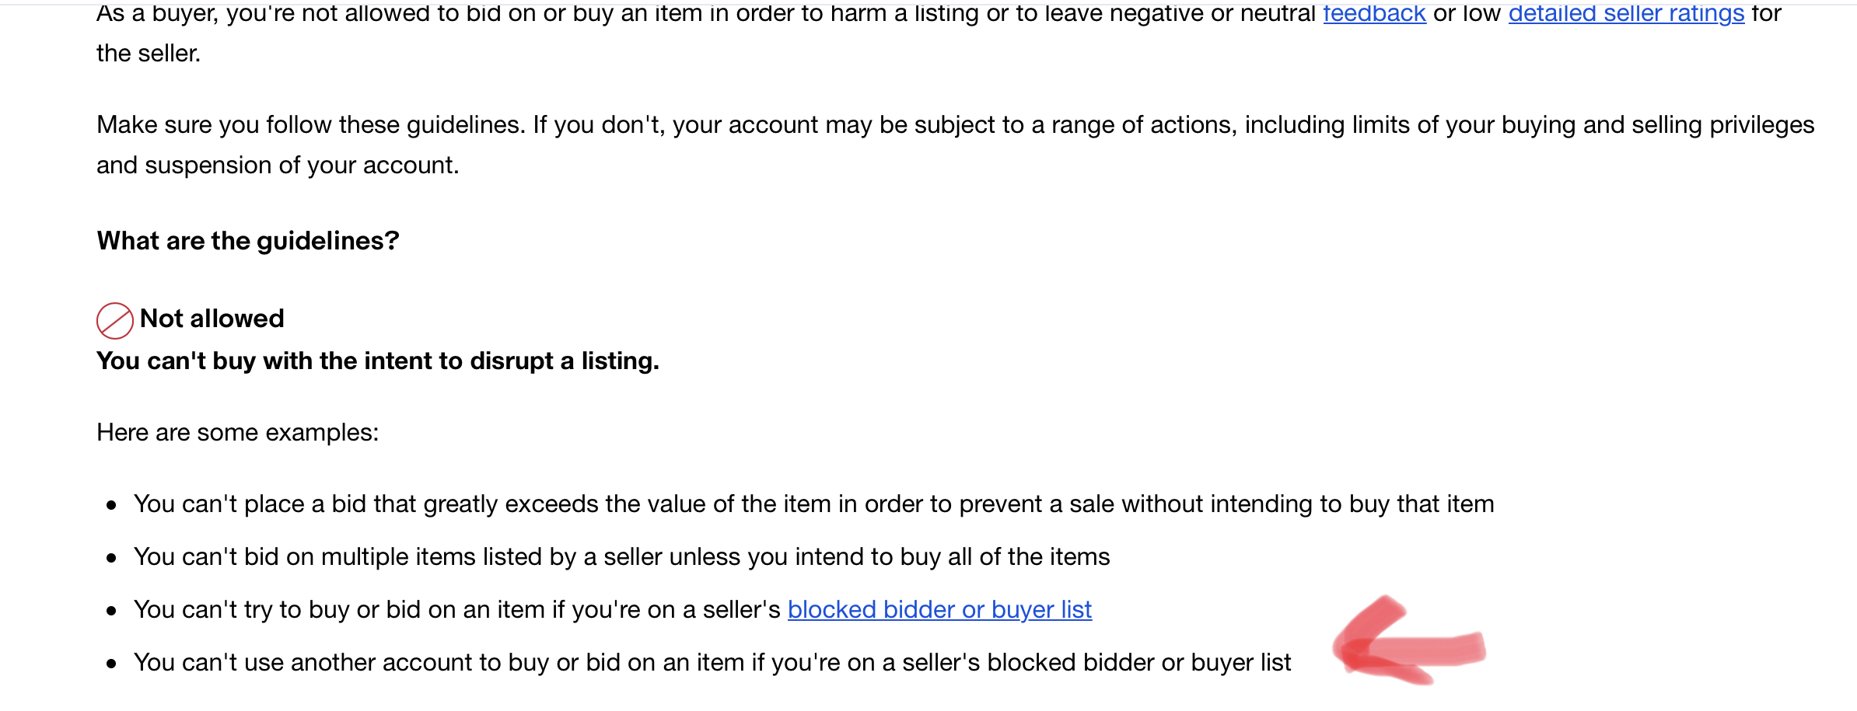
Task: Click the red circle-slash Not allowed icon
Action: pyautogui.click(x=114, y=320)
